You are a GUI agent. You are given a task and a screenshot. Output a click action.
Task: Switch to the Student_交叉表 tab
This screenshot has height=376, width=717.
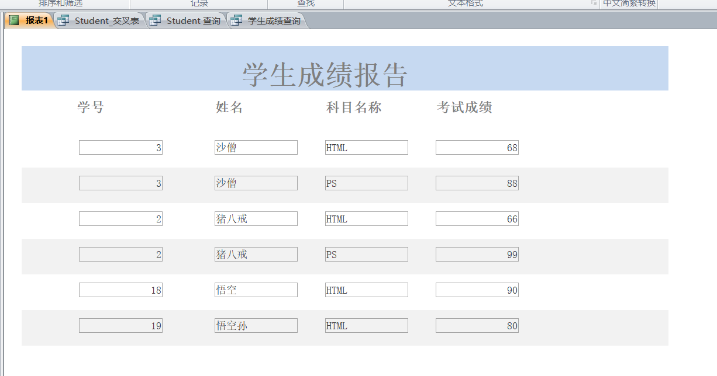[106, 21]
